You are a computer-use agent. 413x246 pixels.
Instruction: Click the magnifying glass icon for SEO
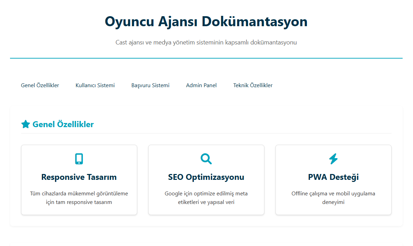(x=206, y=159)
